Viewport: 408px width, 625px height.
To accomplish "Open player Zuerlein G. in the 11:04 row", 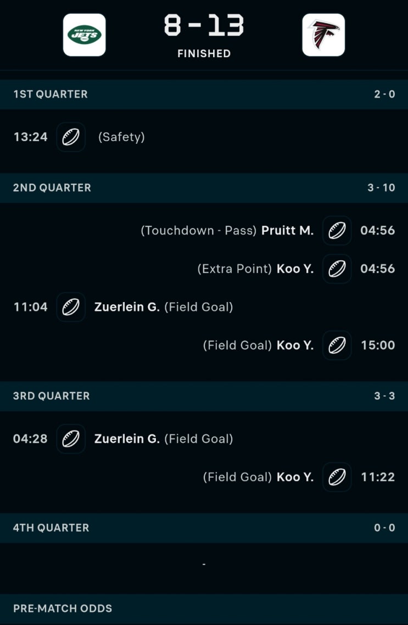I will (127, 307).
